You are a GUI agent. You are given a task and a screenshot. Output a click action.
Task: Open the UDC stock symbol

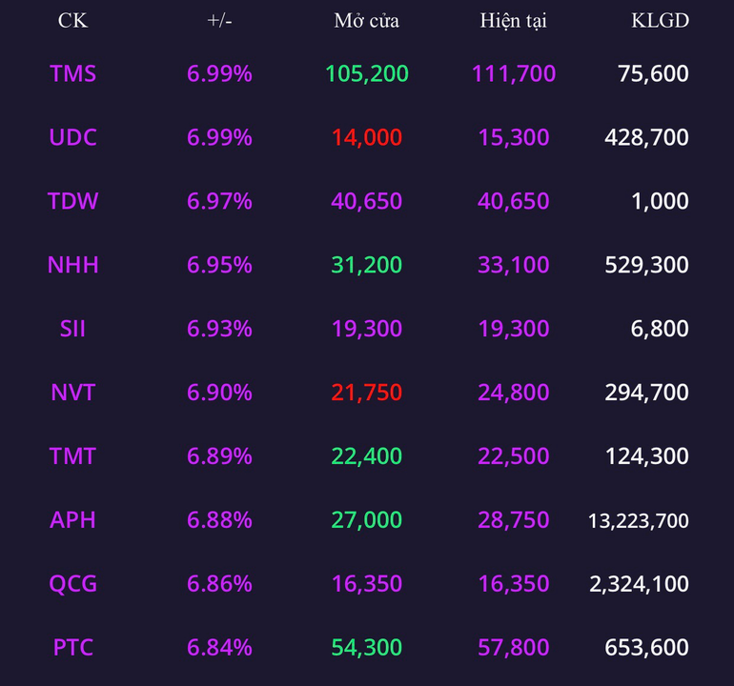pos(73,137)
